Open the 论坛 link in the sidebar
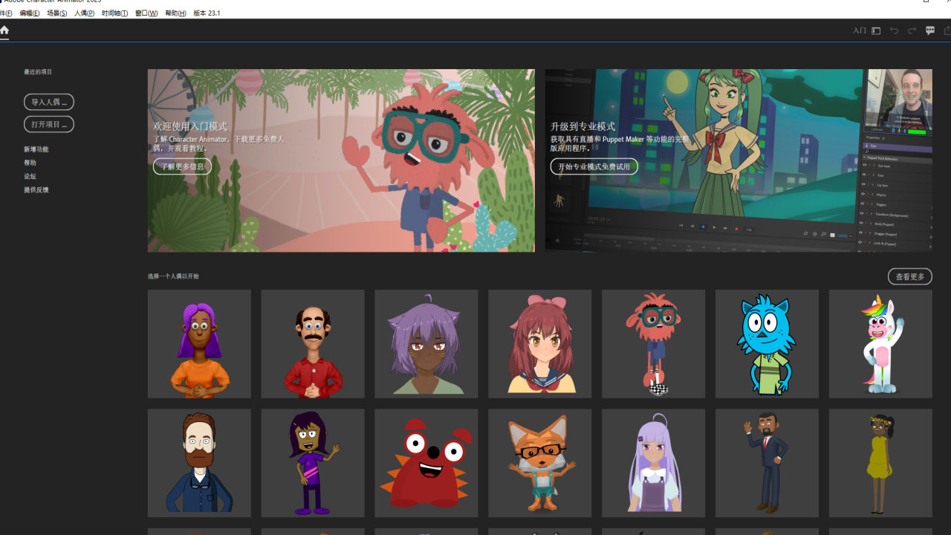The image size is (951, 535). [x=30, y=176]
